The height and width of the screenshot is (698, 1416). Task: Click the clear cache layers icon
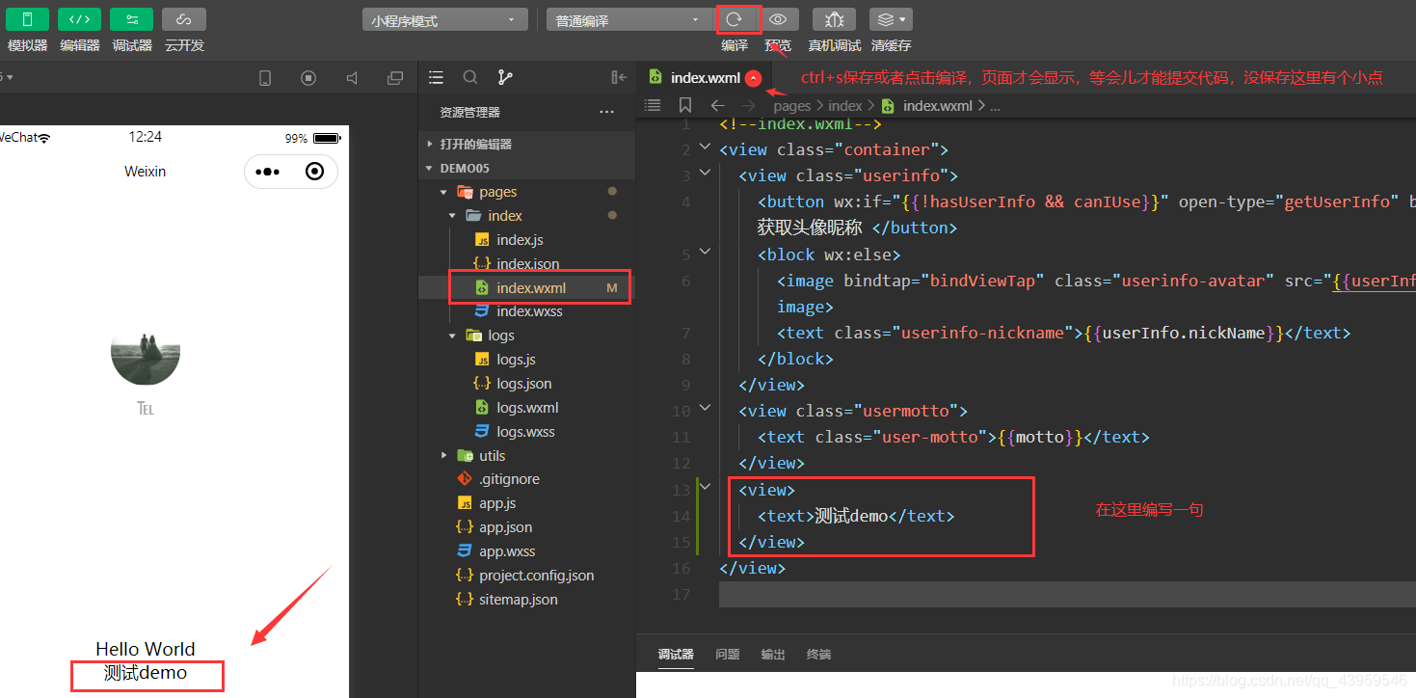pyautogui.click(x=891, y=19)
